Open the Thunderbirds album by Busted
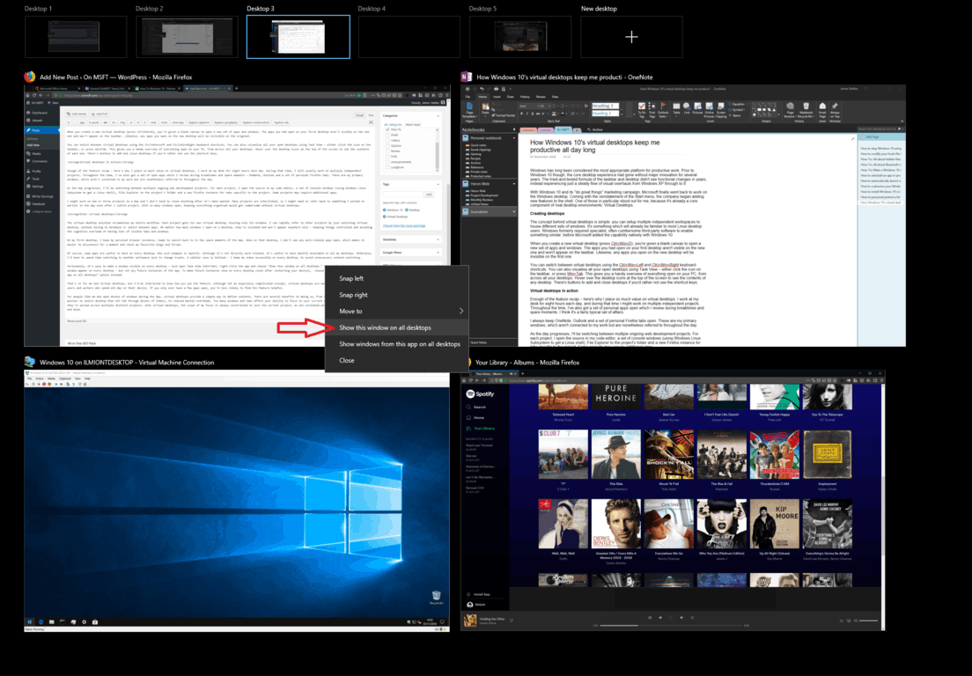Image resolution: width=972 pixels, height=676 pixels. [774, 454]
